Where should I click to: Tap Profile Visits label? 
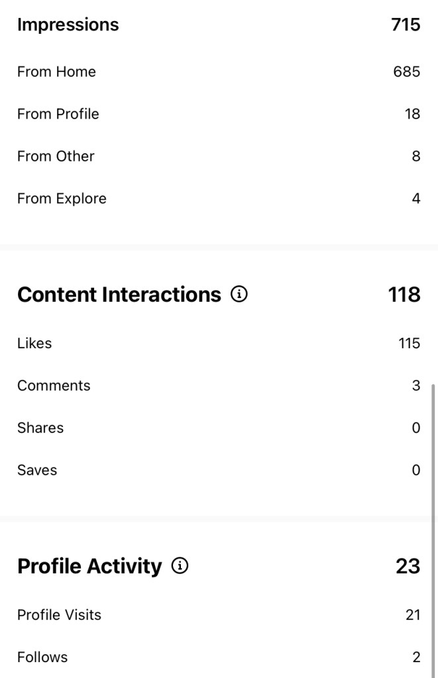(59, 614)
